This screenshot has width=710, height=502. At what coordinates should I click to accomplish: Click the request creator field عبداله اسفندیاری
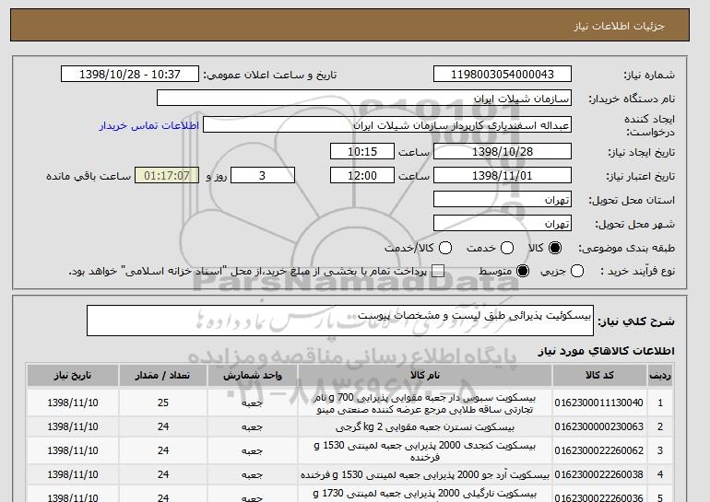[387, 125]
